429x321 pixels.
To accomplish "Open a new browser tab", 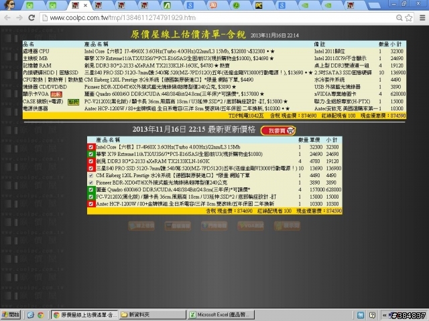I will [374, 5].
